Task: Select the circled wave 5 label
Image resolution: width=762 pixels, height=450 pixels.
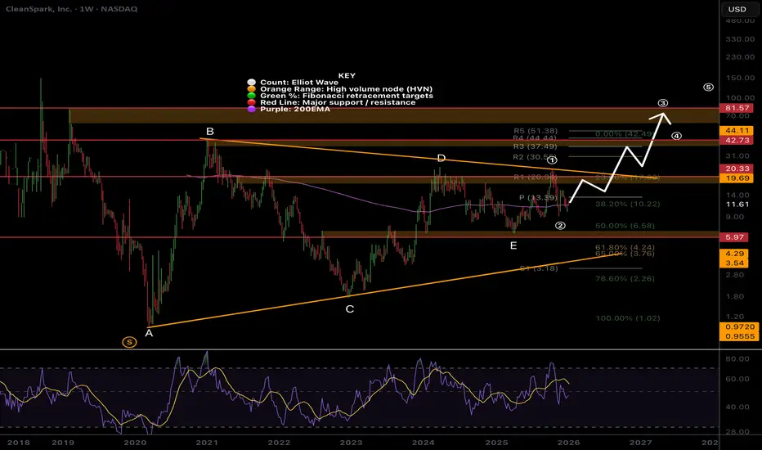Action: pos(709,87)
